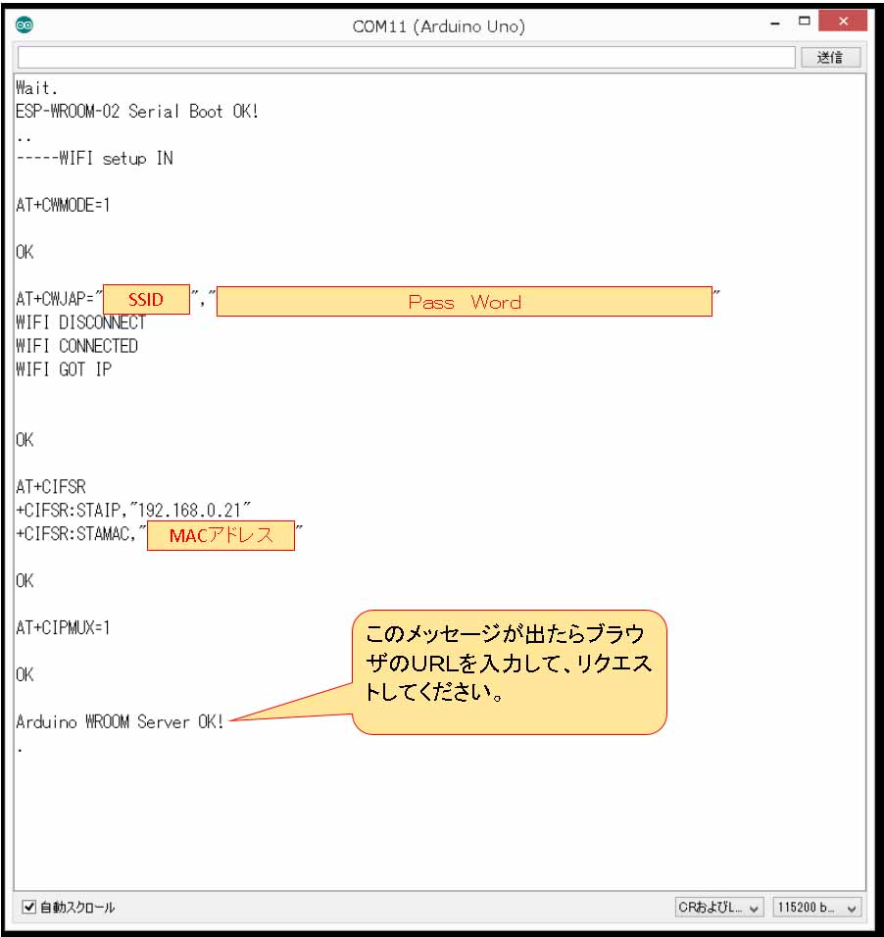Click the AT+CIPMUX=1 command line
884x937 pixels.
pyautogui.click(x=64, y=628)
